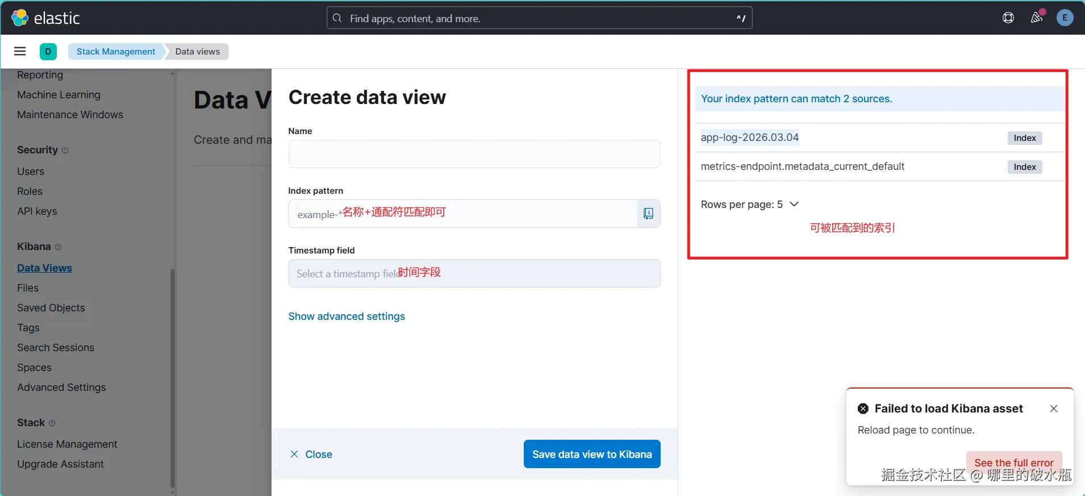Focus the data view Name field
Screen dimensions: 1085x496
click(474, 154)
